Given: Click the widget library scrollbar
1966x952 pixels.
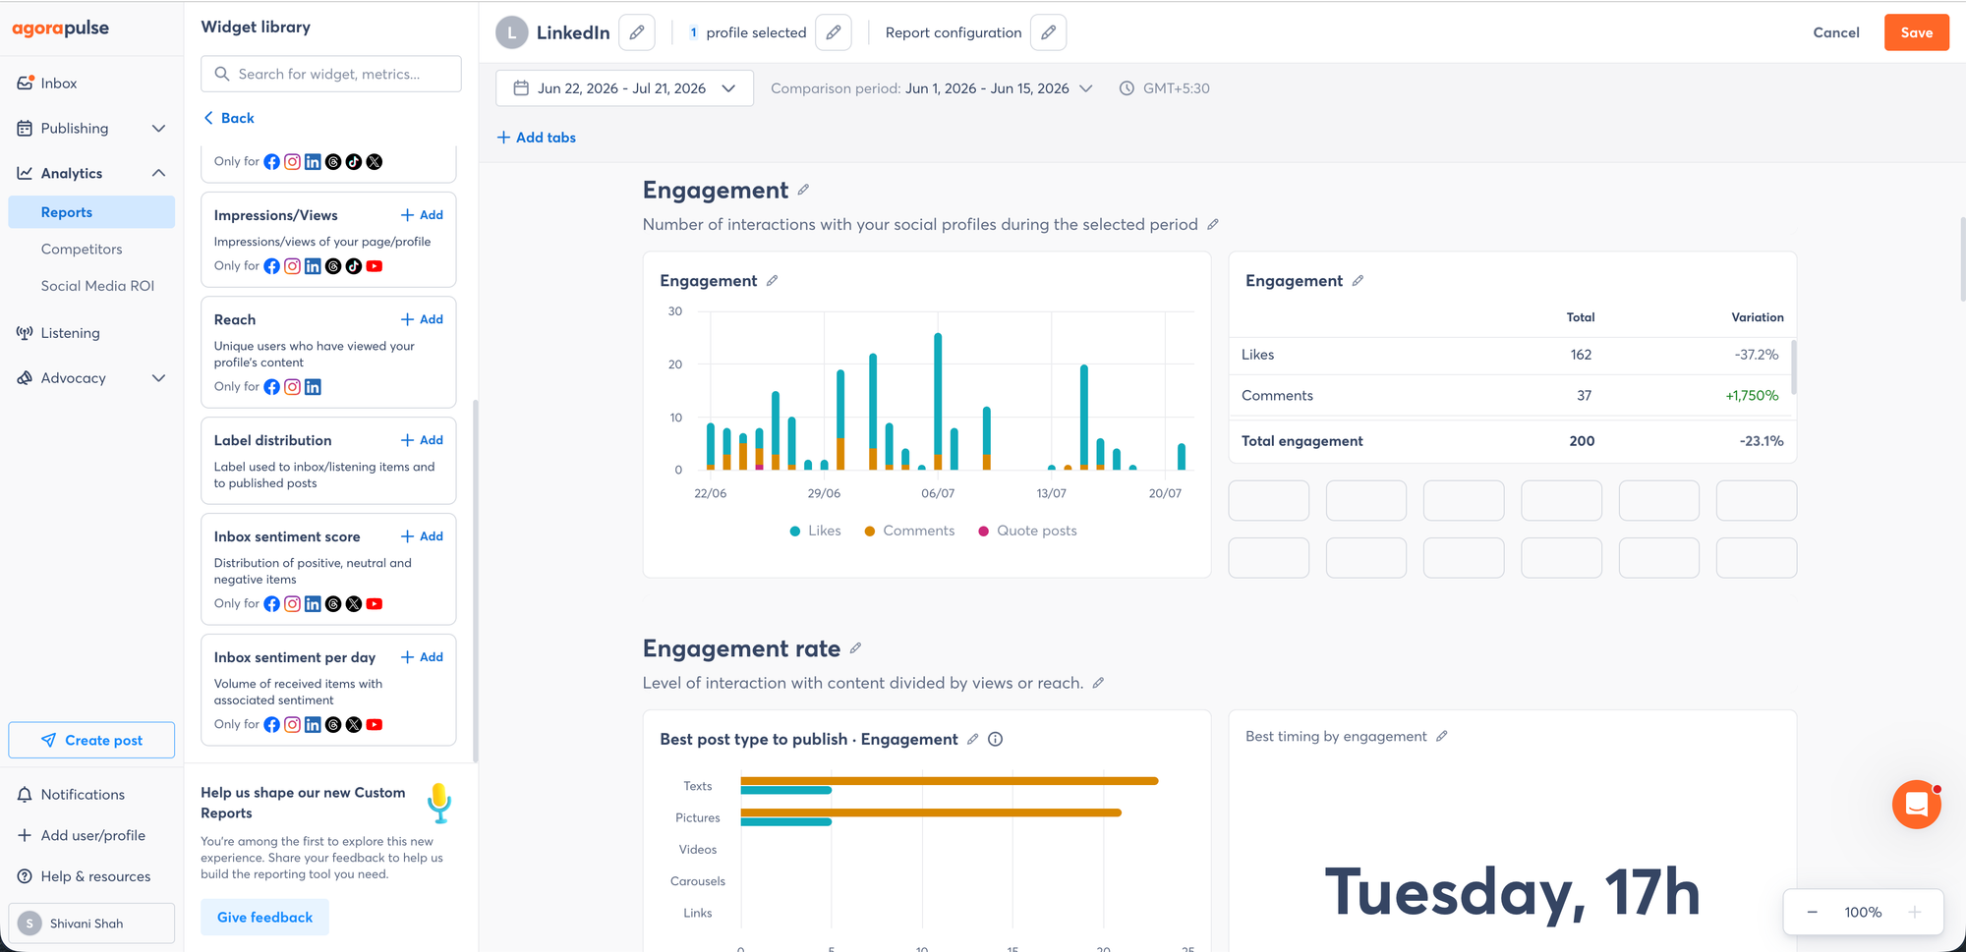Looking at the screenshot, I should click(476, 580).
